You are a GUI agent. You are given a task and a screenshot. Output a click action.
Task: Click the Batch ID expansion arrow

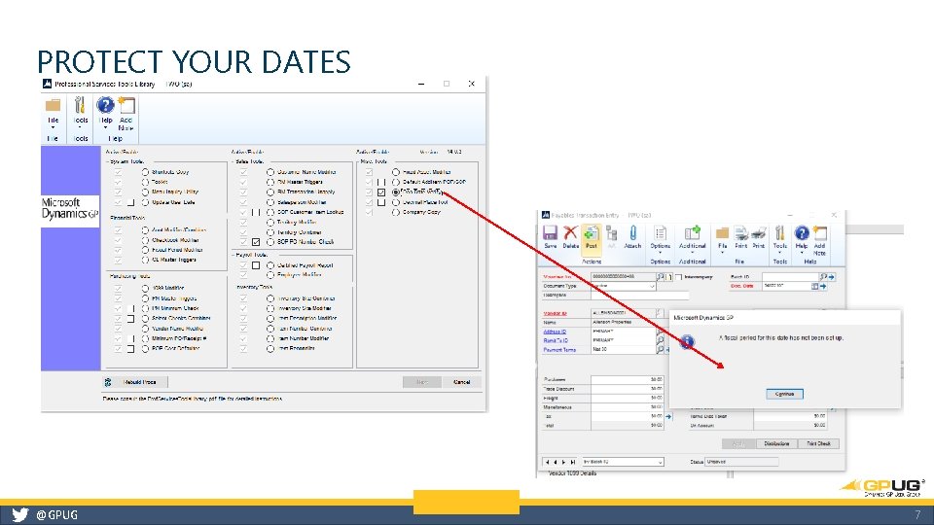(831, 277)
